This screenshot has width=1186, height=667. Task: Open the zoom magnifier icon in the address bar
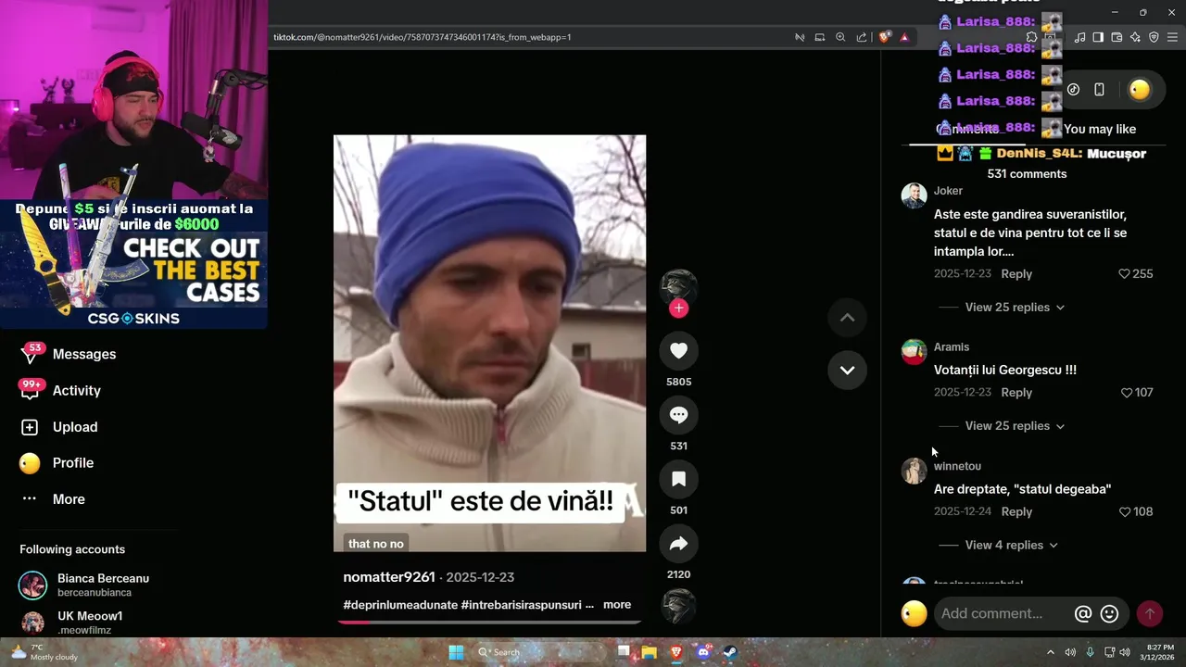(x=840, y=37)
